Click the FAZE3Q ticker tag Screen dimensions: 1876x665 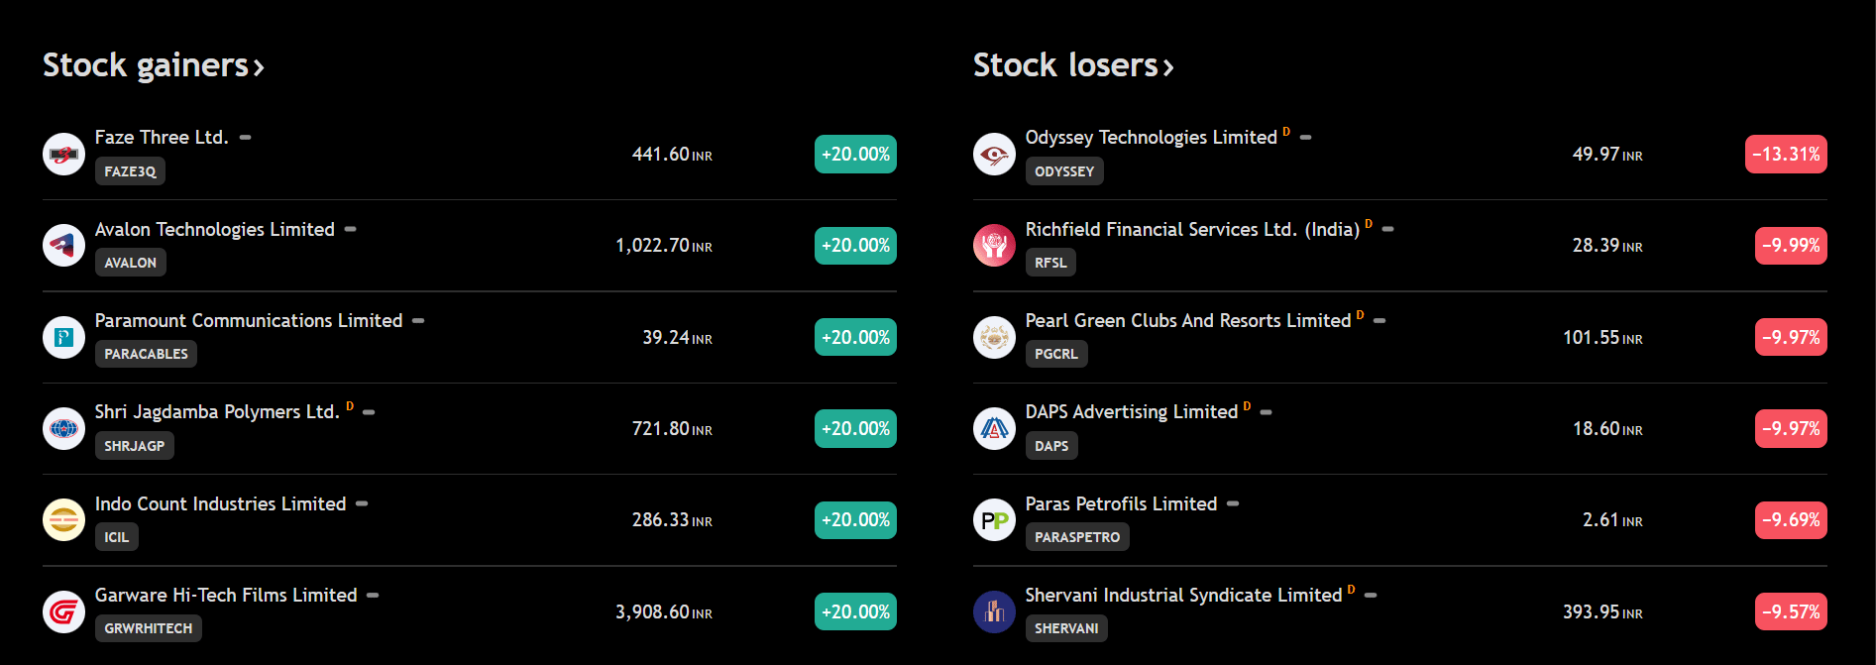click(x=130, y=171)
